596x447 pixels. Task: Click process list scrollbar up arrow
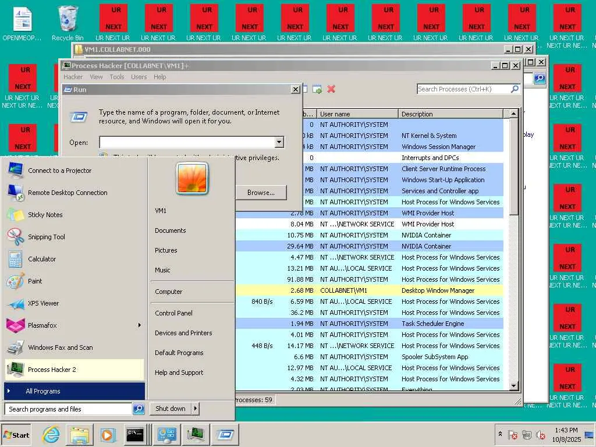[x=513, y=113]
